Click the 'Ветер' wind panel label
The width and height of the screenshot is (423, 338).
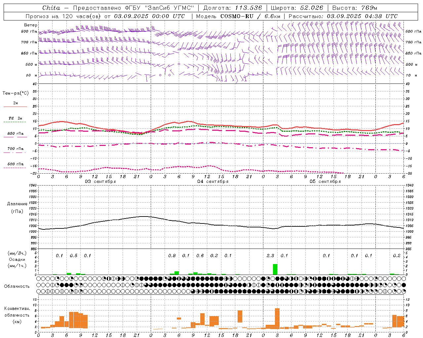[31, 25]
